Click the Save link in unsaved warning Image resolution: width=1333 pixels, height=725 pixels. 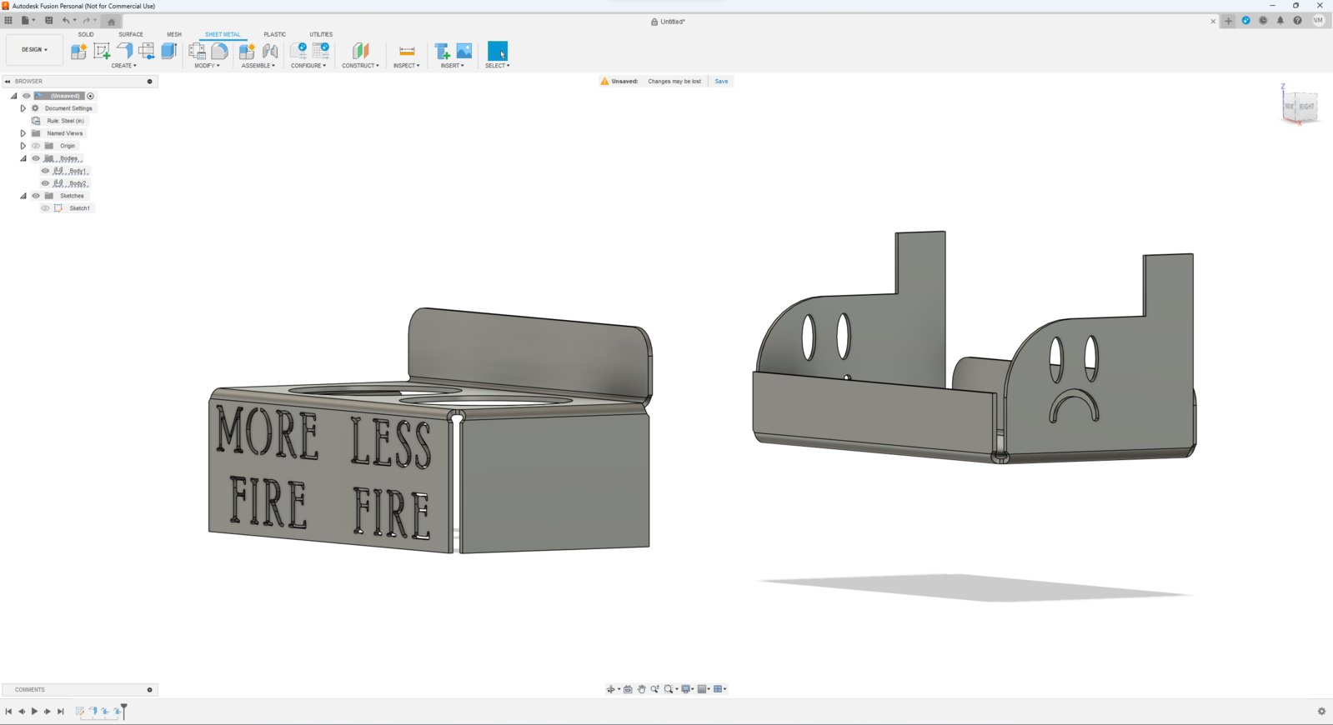click(x=721, y=82)
